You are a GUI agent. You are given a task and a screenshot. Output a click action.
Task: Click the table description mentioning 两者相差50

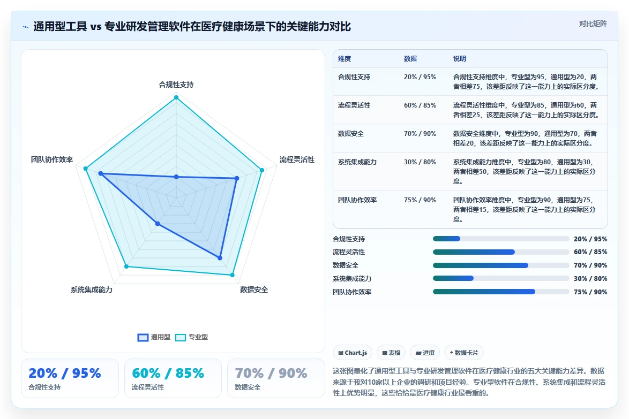tap(525, 171)
